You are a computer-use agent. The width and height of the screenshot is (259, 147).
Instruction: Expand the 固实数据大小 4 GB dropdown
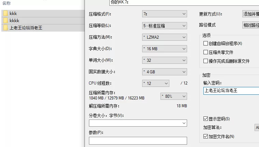pyautogui.click(x=165, y=72)
